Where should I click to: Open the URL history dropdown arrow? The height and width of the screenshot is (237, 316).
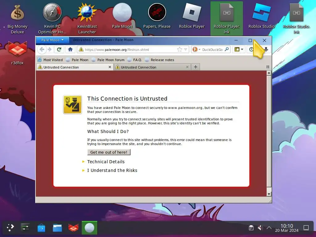(185, 50)
